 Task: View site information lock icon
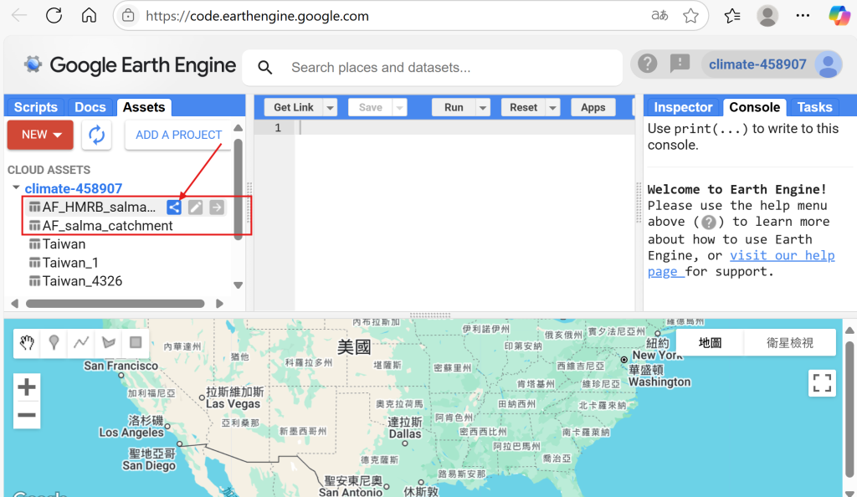click(128, 15)
